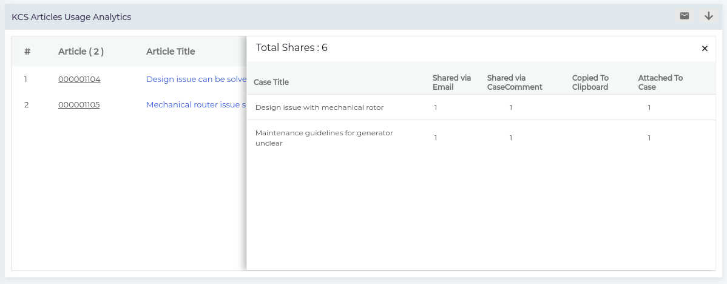Open article number 000001105

point(79,105)
